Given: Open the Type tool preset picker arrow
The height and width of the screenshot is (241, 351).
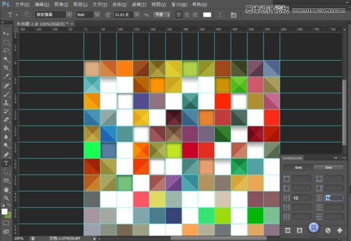Looking at the screenshot, I should 17,15.
